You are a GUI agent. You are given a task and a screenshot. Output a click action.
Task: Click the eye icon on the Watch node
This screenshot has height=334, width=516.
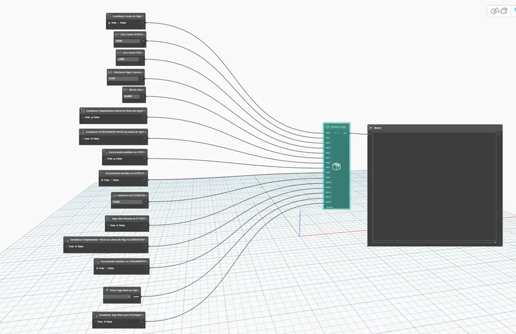[371, 128]
